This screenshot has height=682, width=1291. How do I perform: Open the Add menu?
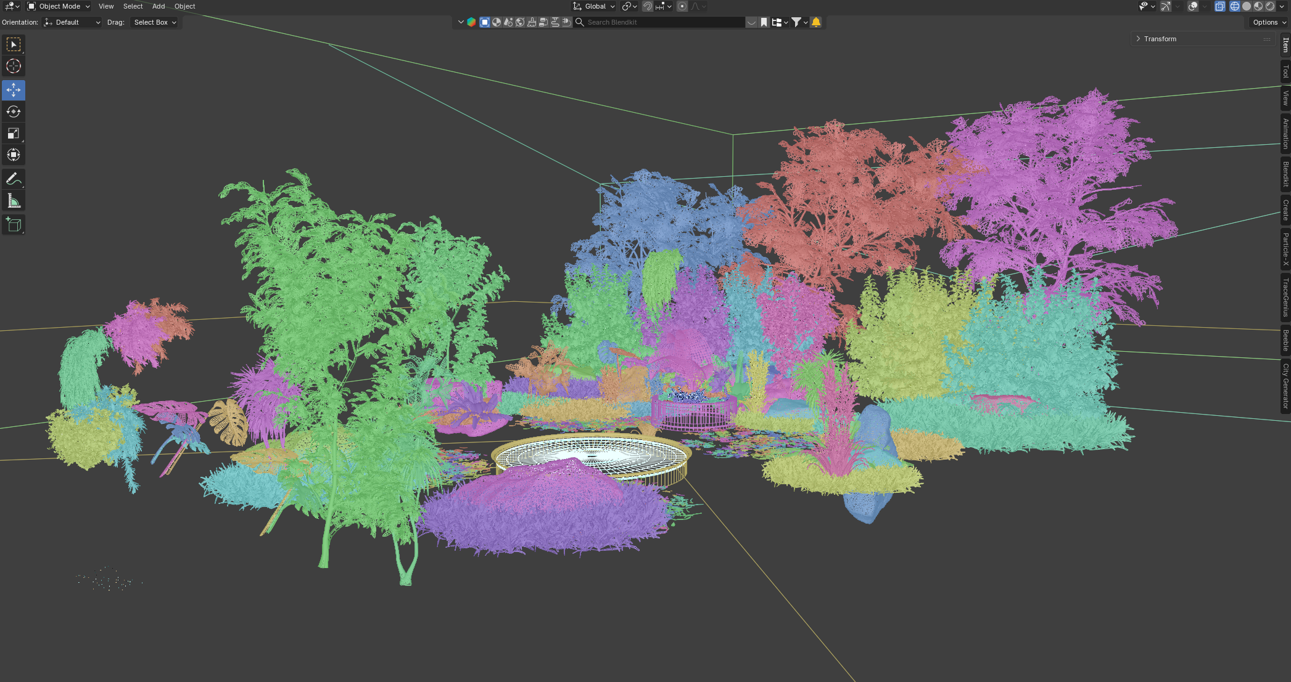[x=159, y=6]
